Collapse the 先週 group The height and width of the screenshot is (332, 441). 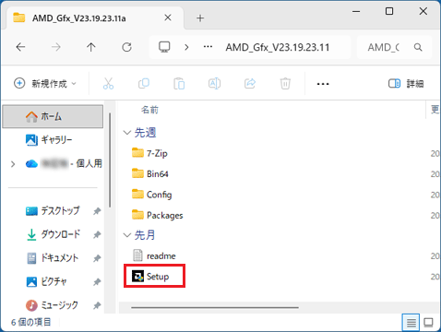(127, 133)
